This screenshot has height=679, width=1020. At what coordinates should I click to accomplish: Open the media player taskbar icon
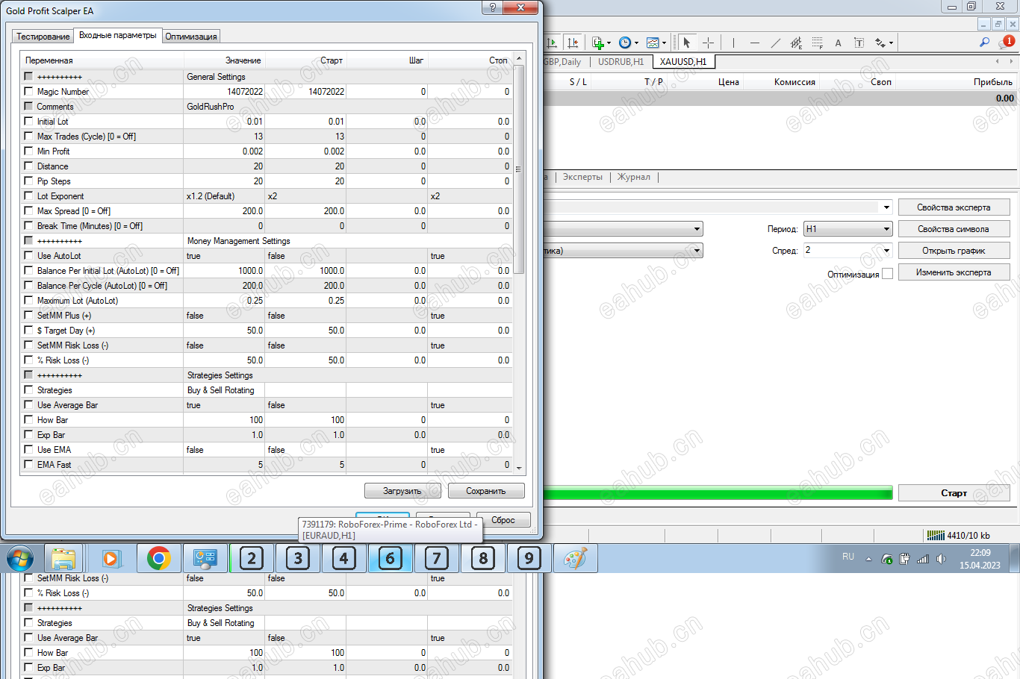tap(111, 558)
